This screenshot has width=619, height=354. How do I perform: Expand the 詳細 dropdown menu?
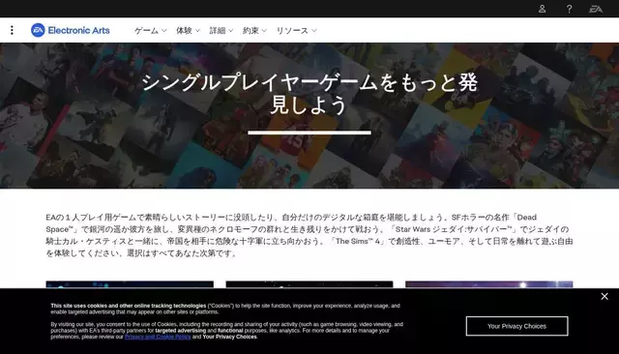[x=221, y=30]
